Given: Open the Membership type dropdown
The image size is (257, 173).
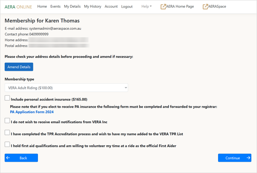Looking at the screenshot, I should click(66, 88).
